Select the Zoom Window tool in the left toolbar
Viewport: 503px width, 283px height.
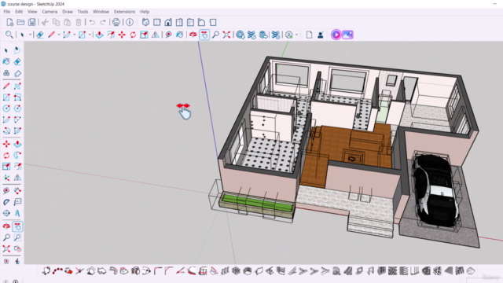(x=17, y=237)
